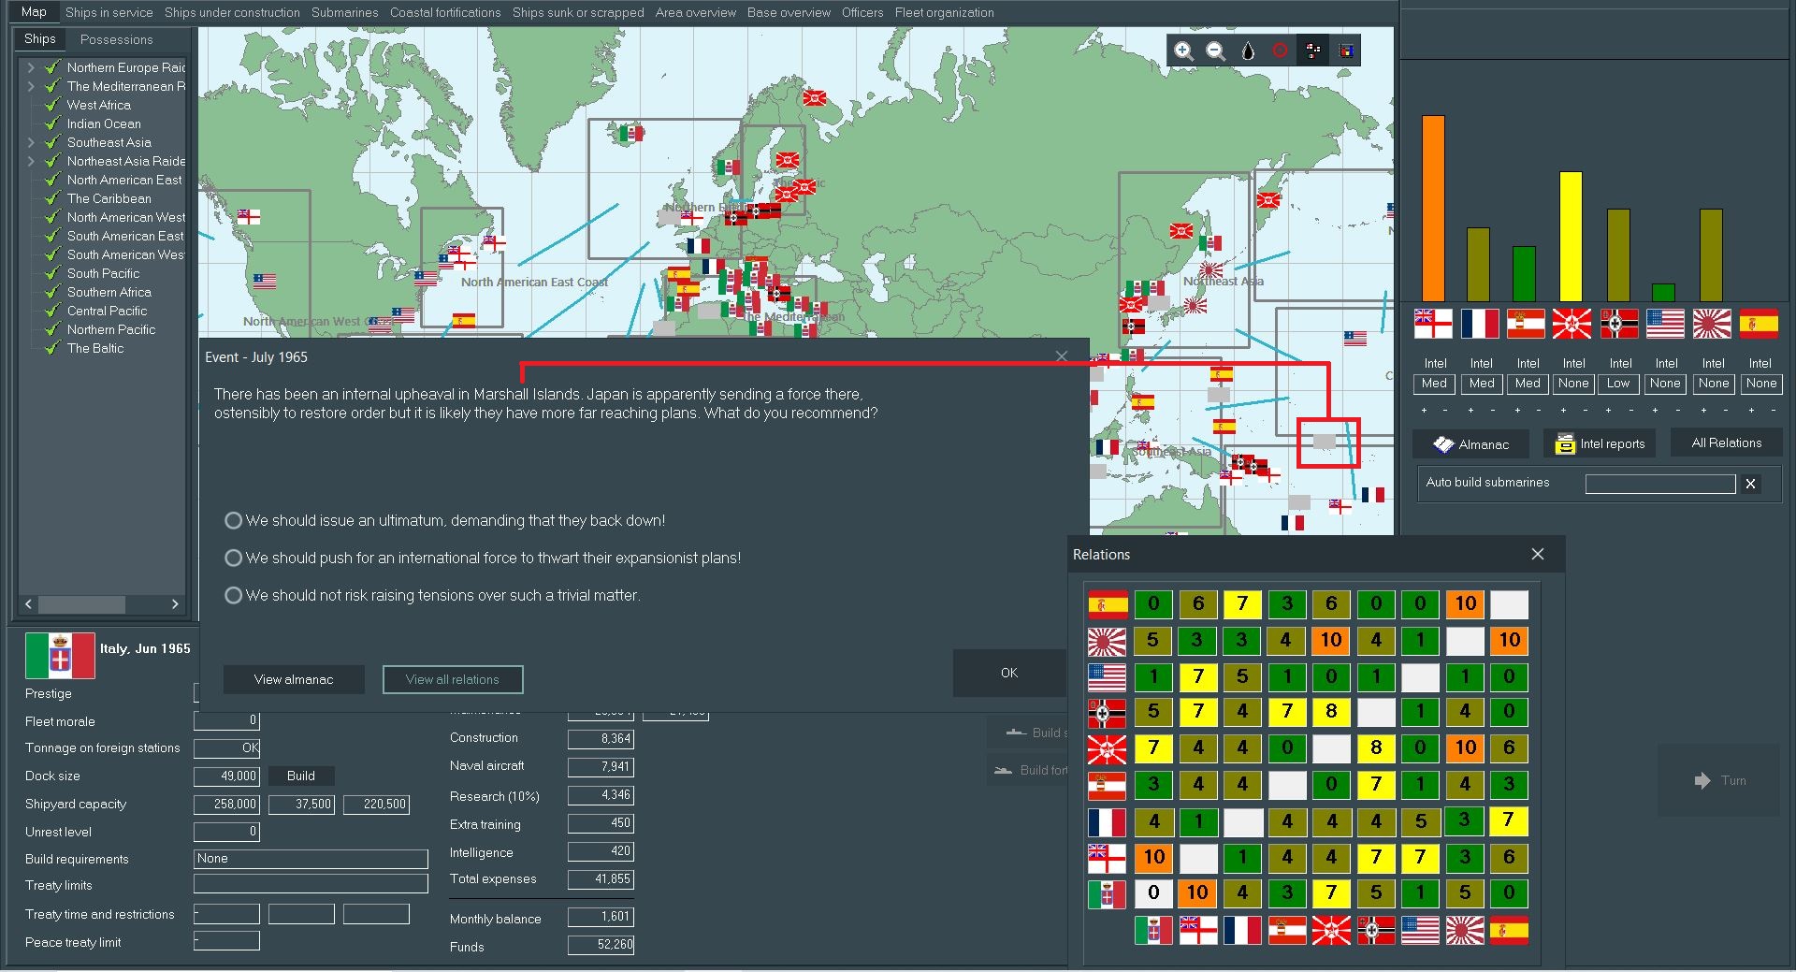
Task: Increase intel on Germany with plus
Action: [x=1609, y=411]
